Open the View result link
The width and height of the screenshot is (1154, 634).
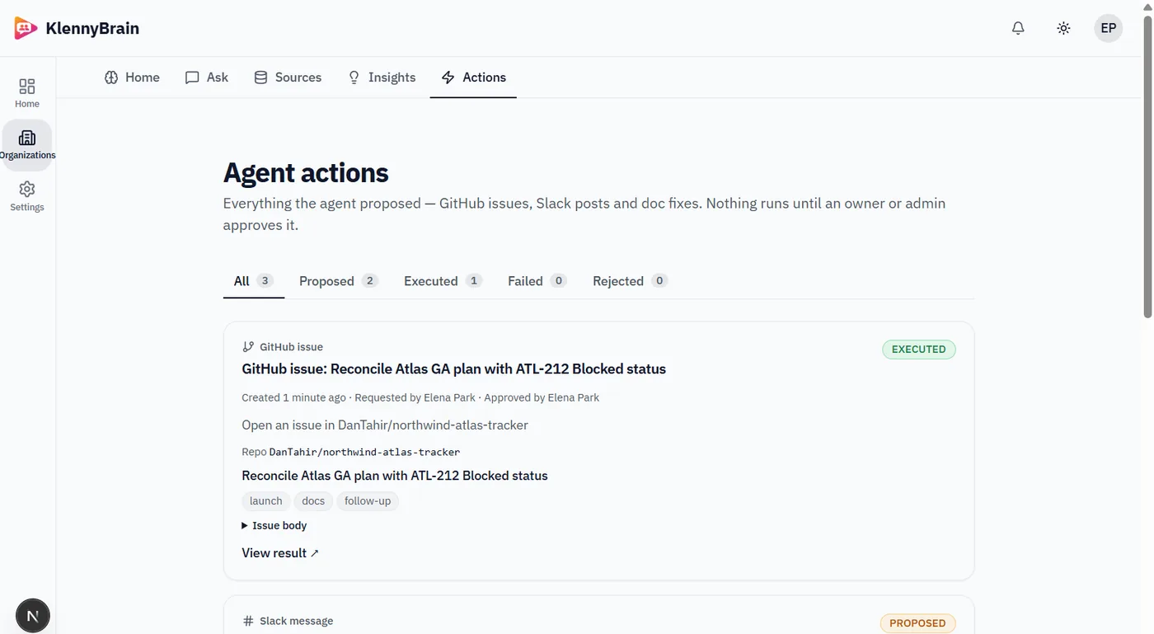[280, 553]
